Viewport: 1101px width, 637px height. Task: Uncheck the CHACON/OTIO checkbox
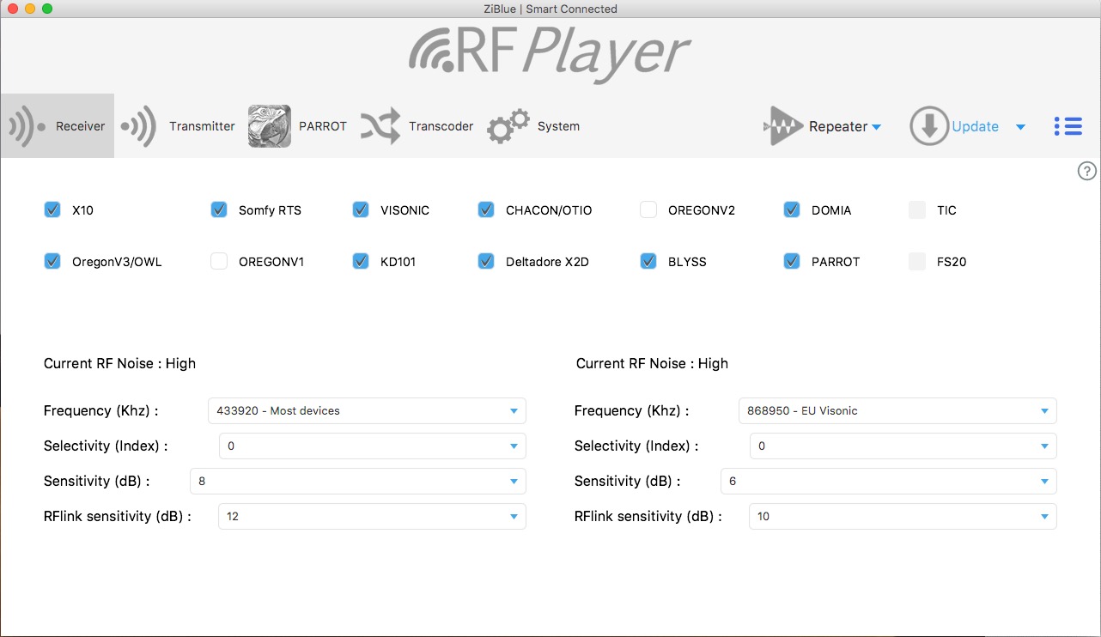tap(486, 209)
